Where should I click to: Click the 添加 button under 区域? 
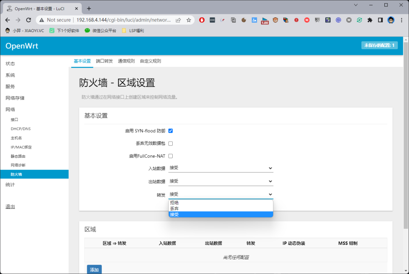click(94, 269)
